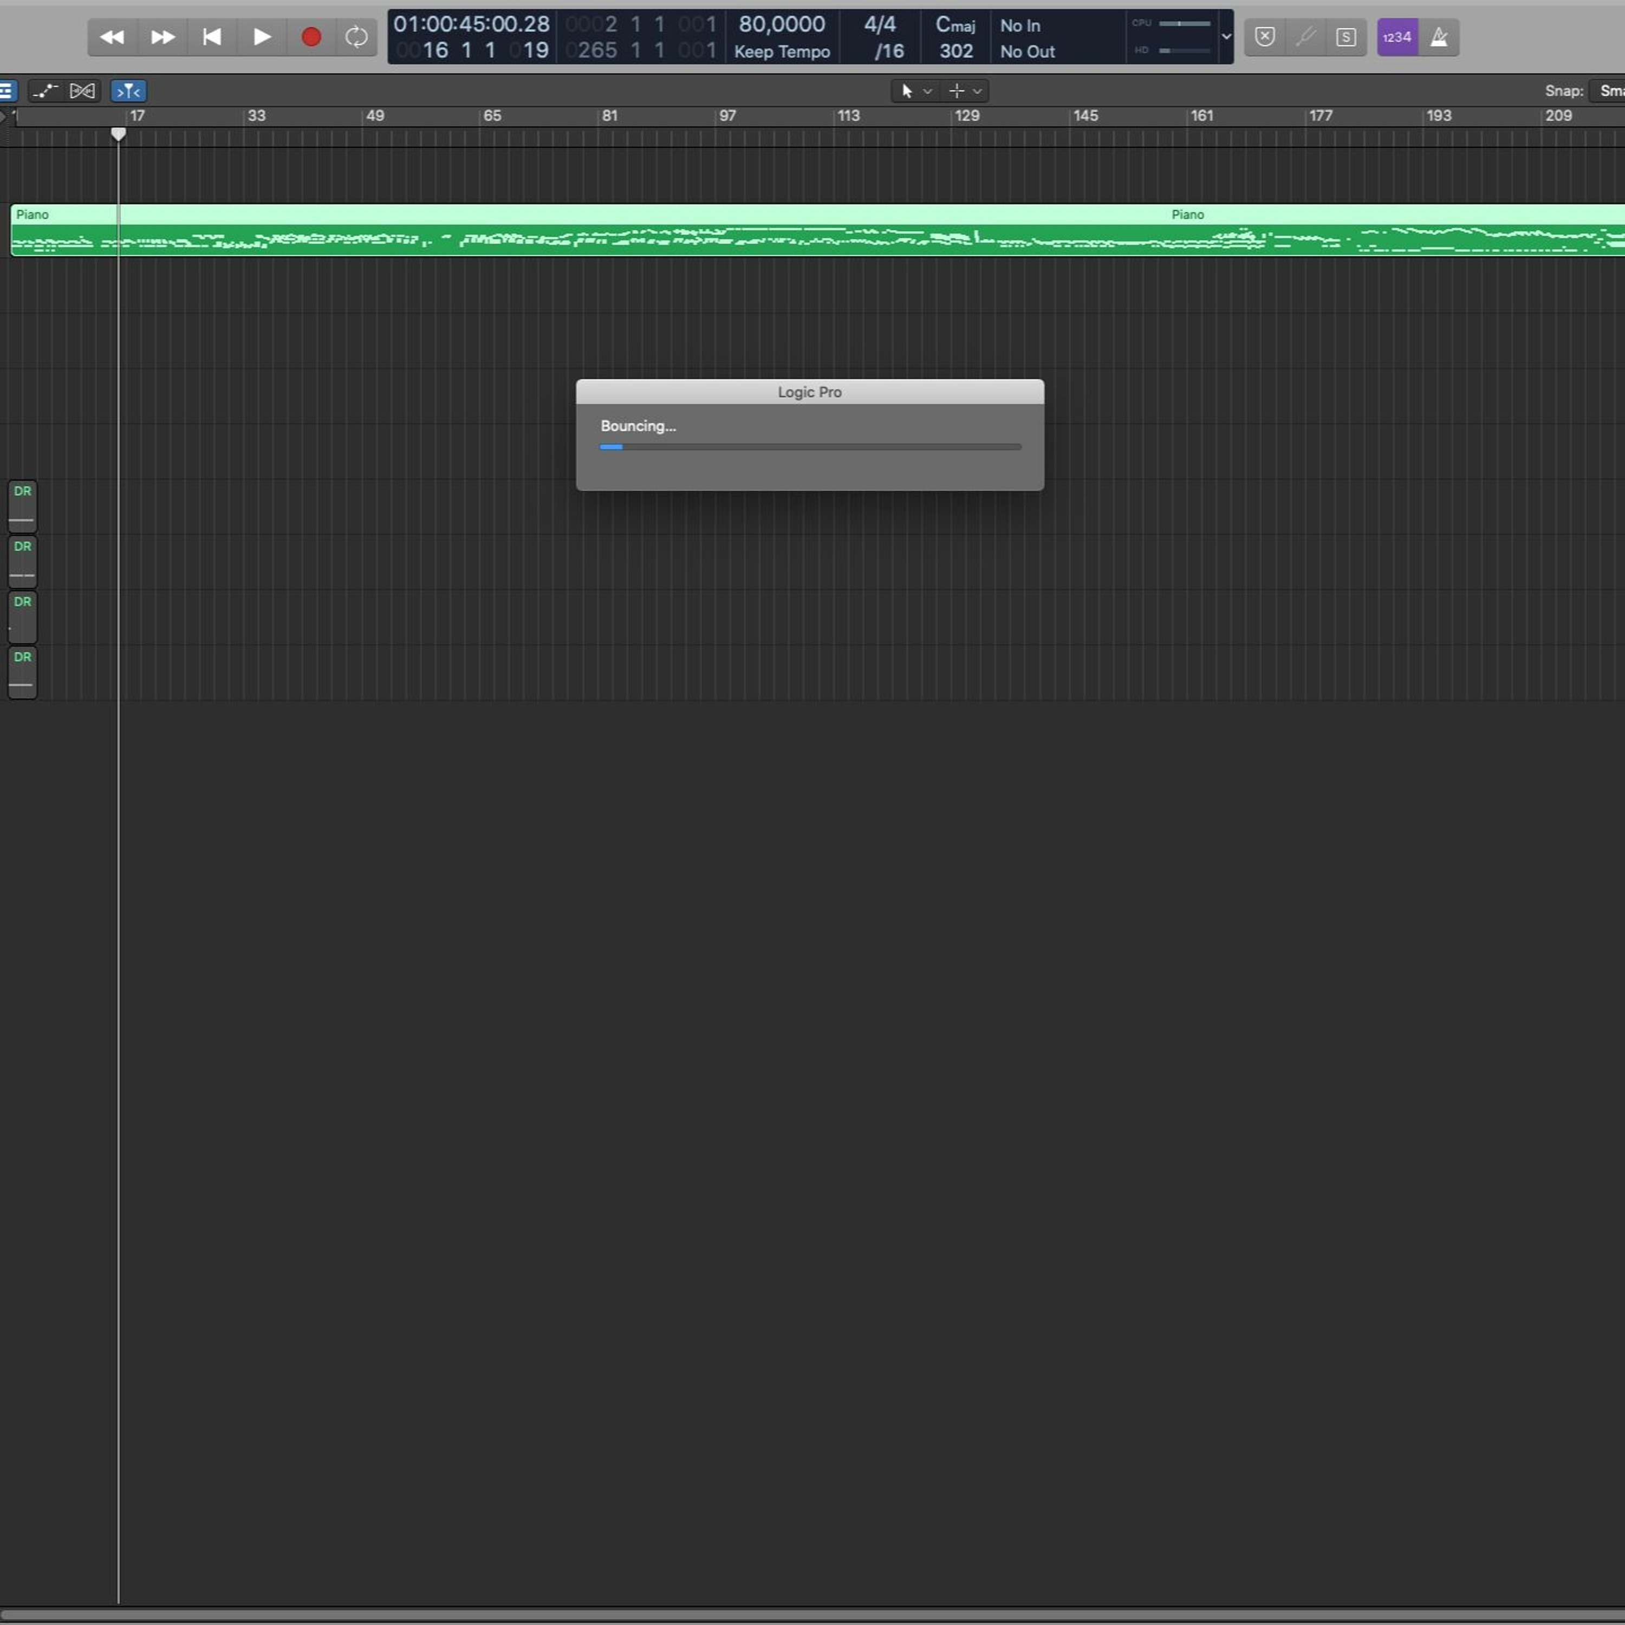Go to beginning with transport button

click(212, 37)
